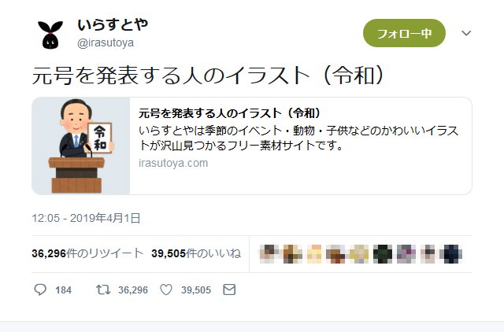504x332 pixels.
Task: Open the yellow liker avatar
Action: [x=359, y=254]
